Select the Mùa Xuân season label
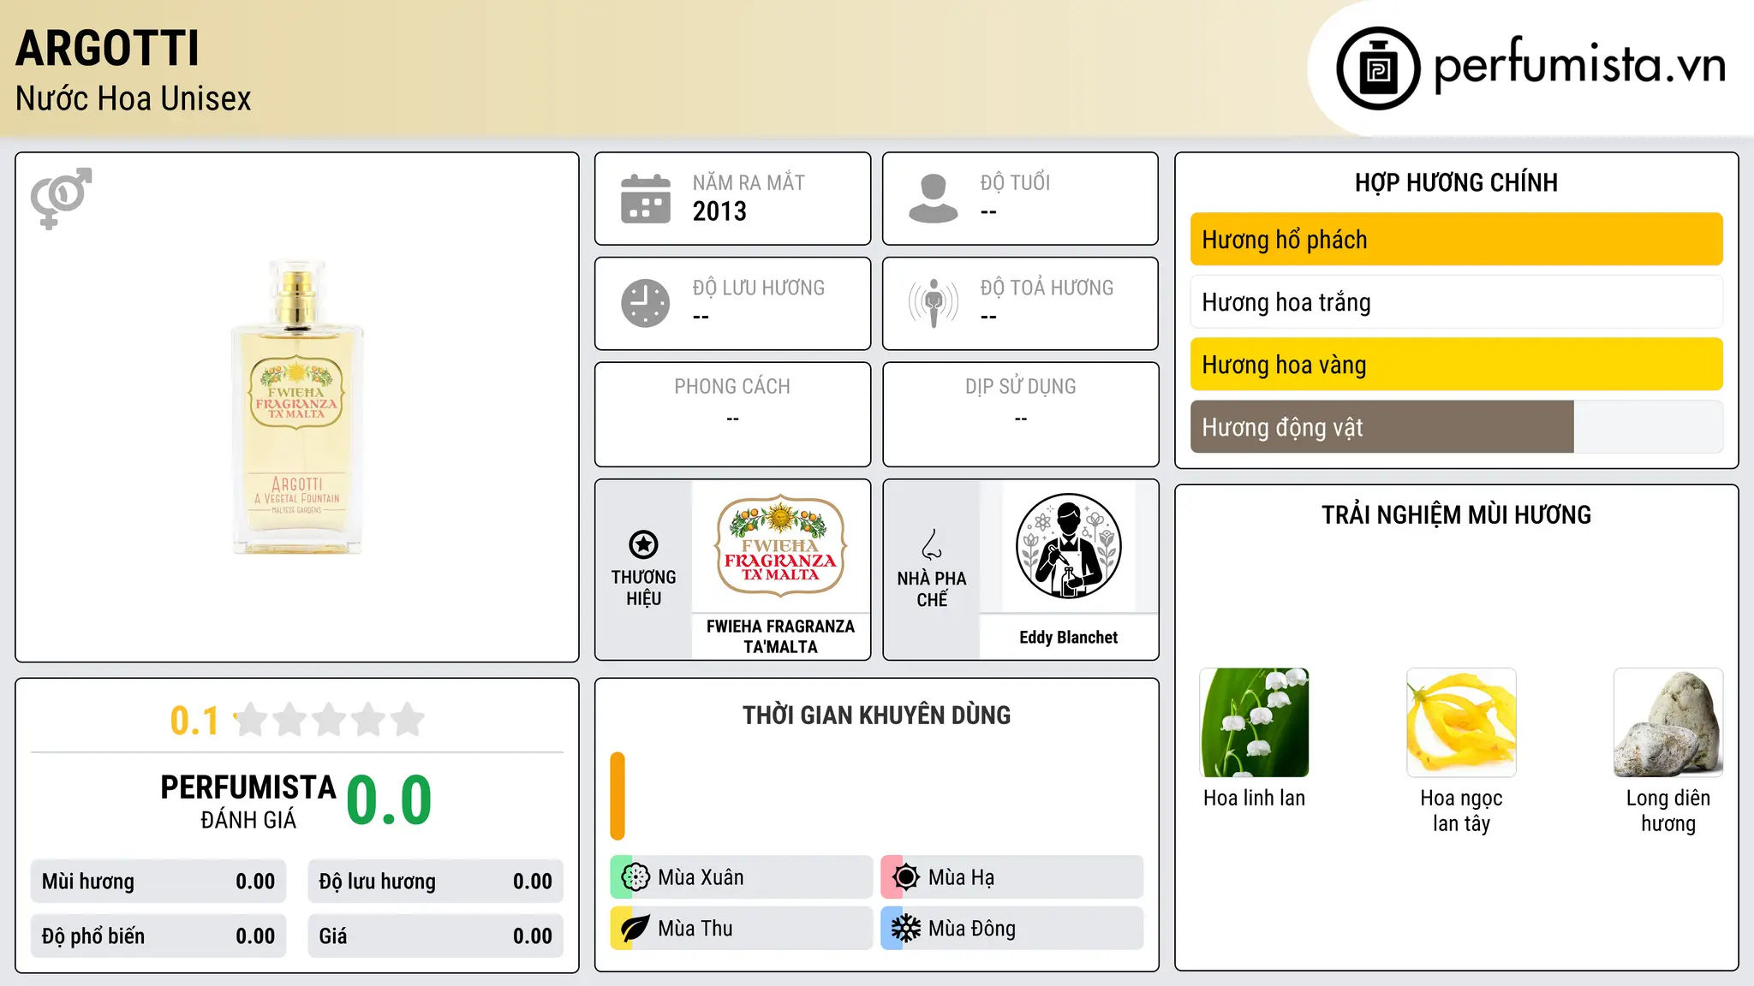This screenshot has width=1754, height=986. point(701,877)
